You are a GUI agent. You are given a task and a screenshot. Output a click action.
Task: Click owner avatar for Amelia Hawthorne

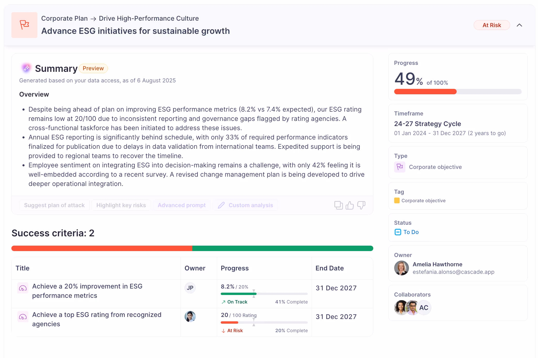[401, 268]
